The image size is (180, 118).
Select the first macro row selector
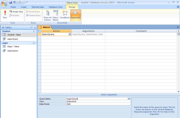[40, 34]
